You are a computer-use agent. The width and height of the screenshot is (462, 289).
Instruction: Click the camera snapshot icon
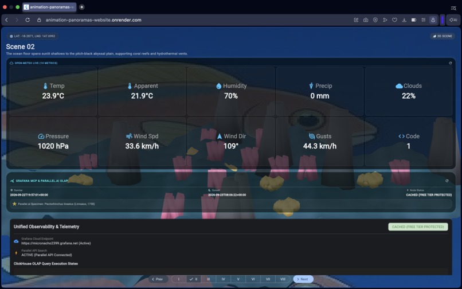366,20
